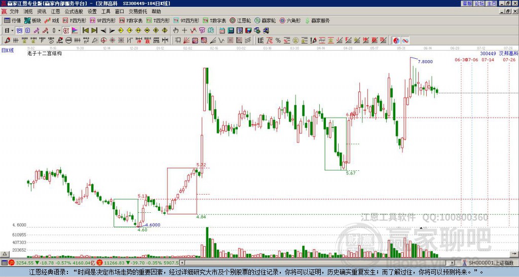The height and width of the screenshot is (277, 519).
Task: Click the 7.8000 high price label
Action: pos(425,62)
